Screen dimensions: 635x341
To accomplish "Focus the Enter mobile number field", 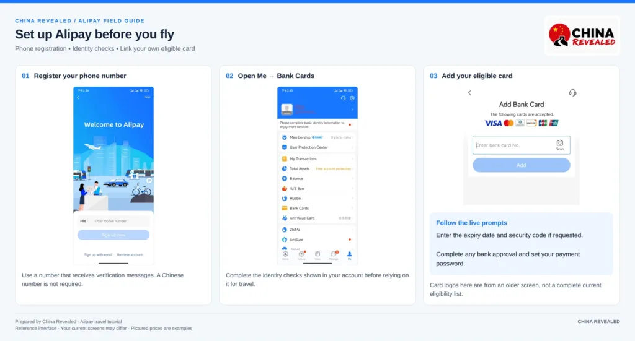I will coord(121,221).
